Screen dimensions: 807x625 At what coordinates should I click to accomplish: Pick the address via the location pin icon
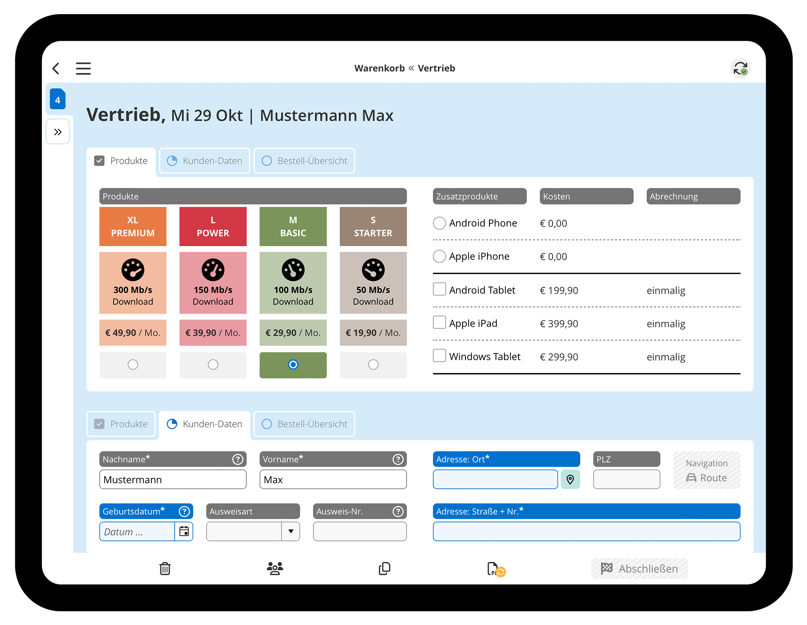pos(570,479)
